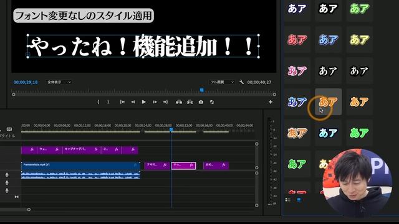
Task: Open the button editor plus icon
Action: (x=271, y=102)
